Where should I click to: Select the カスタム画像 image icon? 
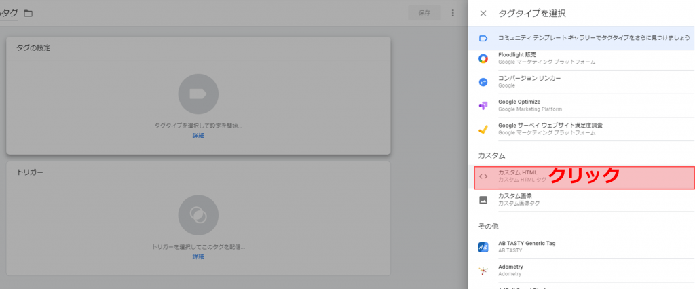pos(483,200)
